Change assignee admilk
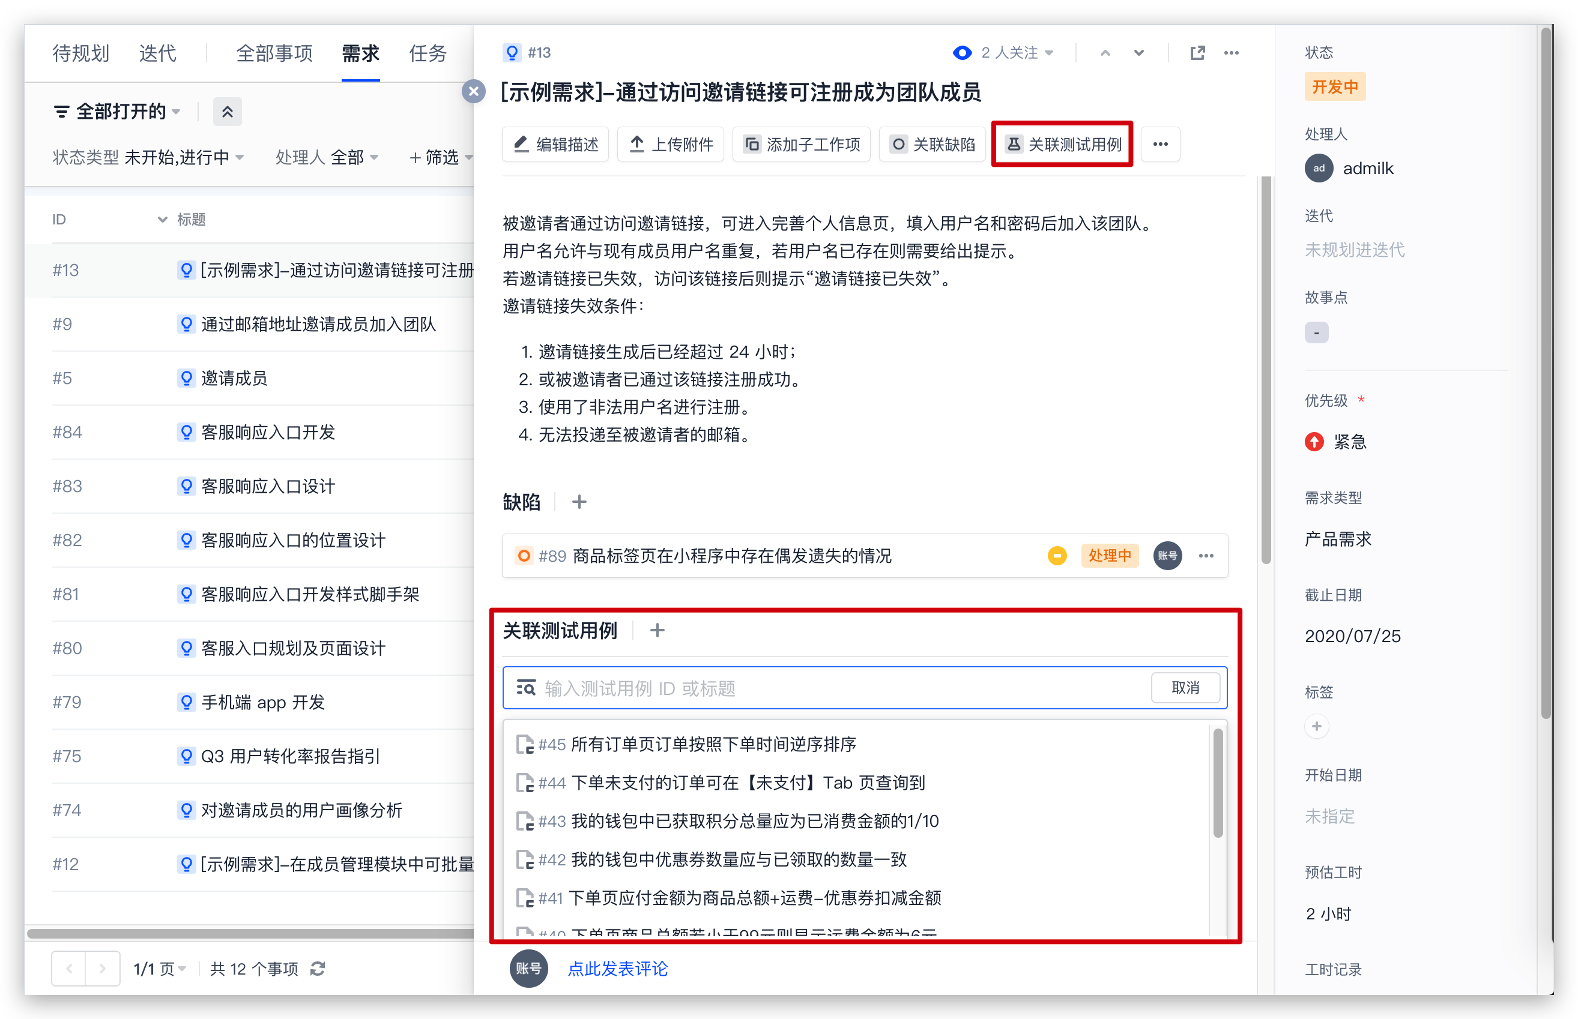 pos(1349,169)
